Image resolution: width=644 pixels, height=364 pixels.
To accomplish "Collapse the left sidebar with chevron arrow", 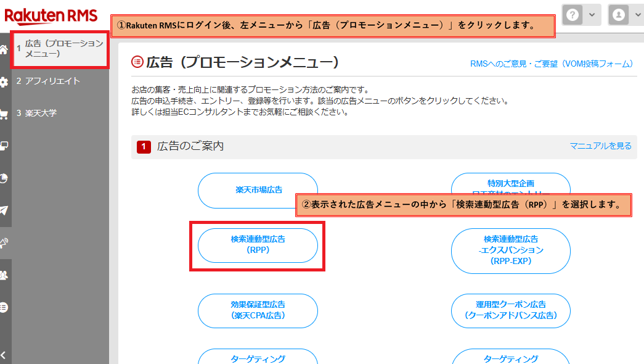I will click(4, 355).
